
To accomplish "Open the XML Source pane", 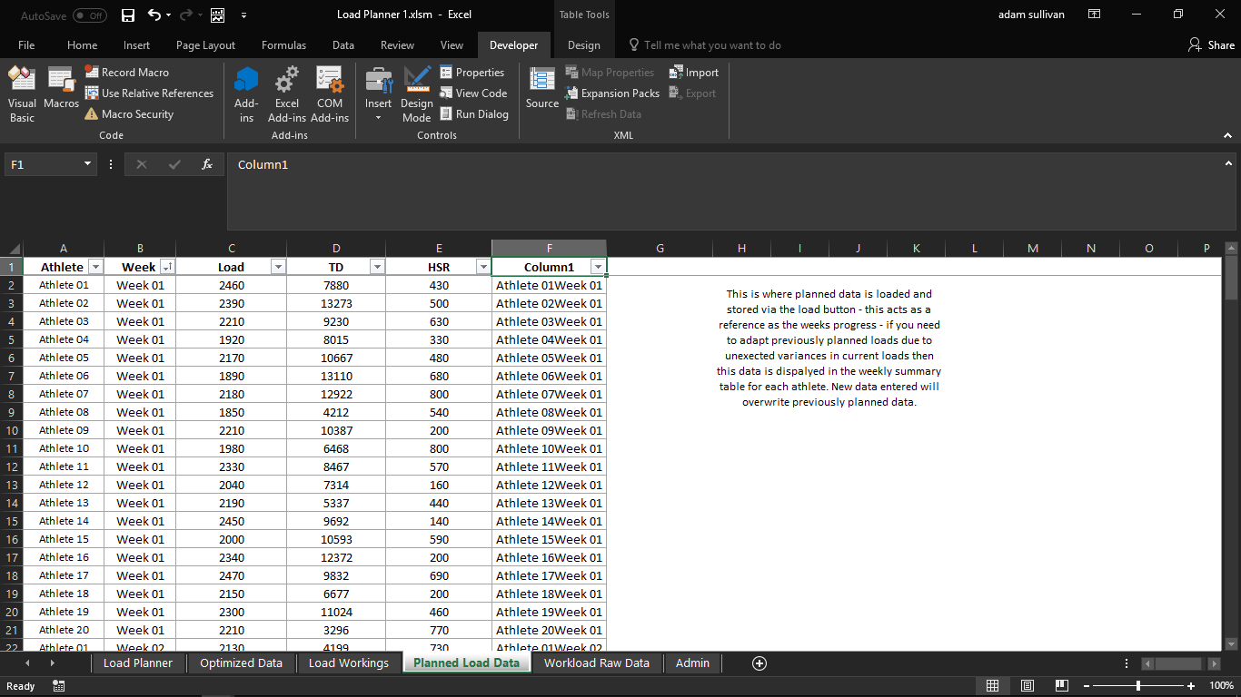I will pyautogui.click(x=541, y=91).
